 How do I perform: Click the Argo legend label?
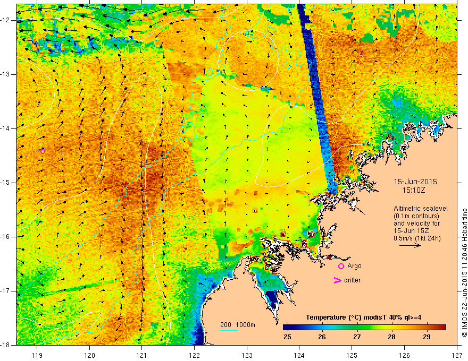(x=354, y=266)
